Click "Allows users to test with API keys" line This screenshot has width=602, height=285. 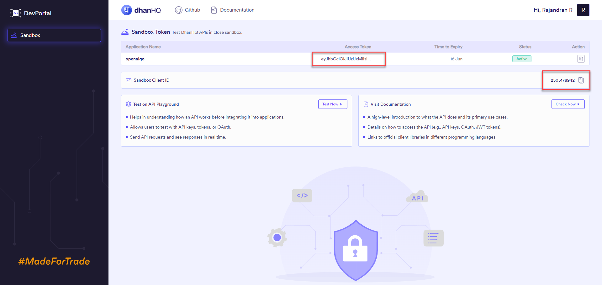181,127
